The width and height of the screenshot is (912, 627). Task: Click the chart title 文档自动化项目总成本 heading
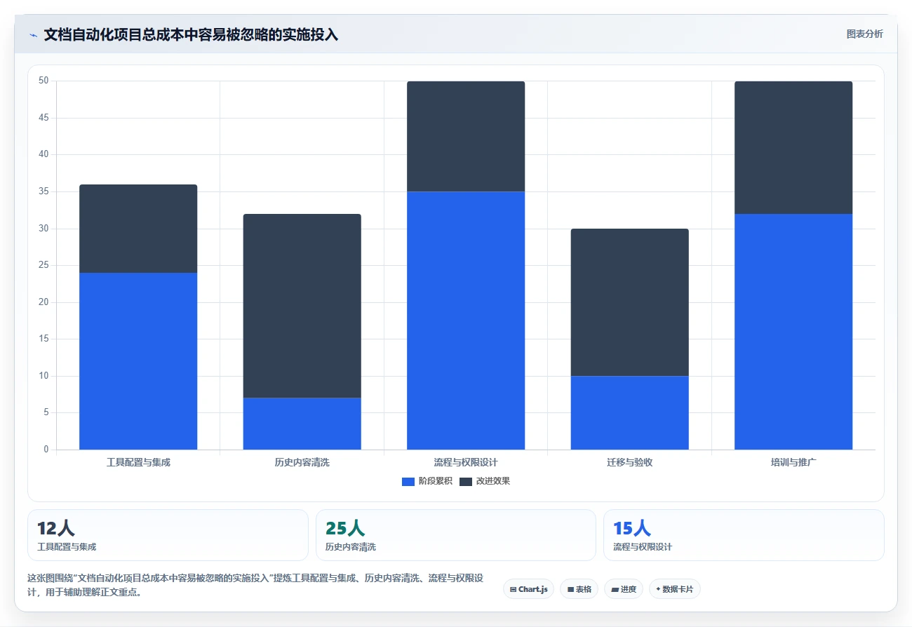pyautogui.click(x=191, y=35)
